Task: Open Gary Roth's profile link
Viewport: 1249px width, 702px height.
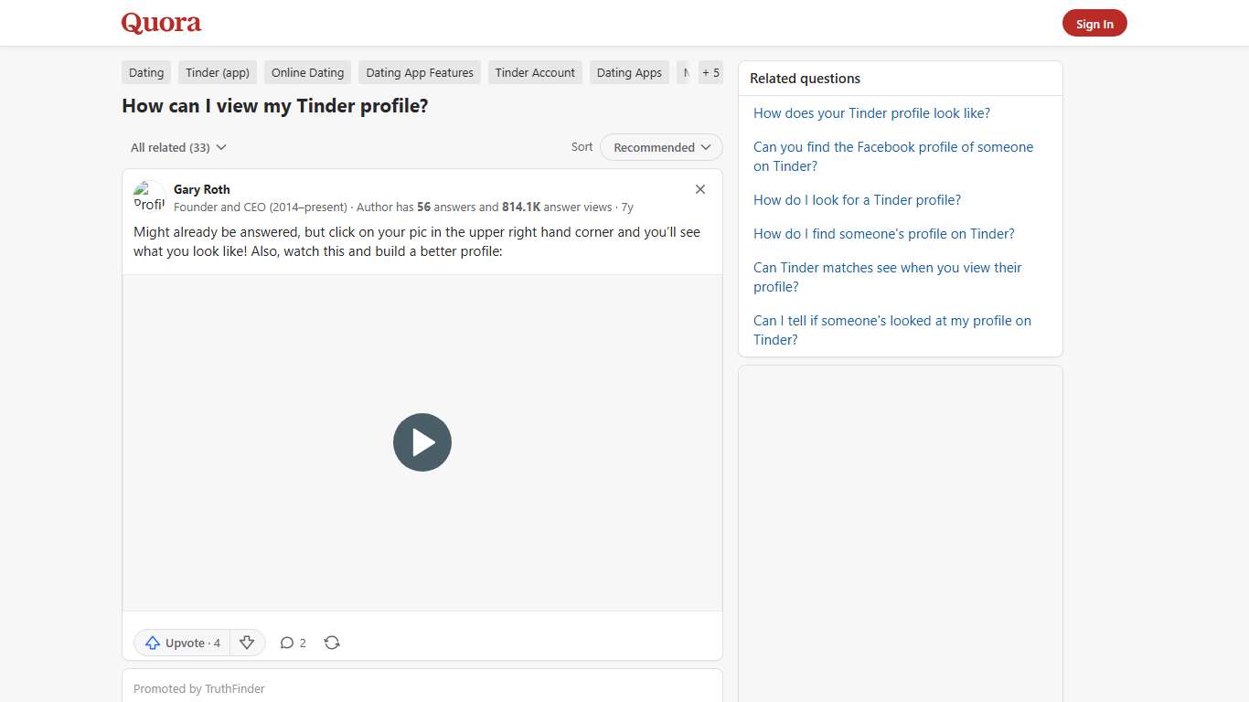Action: coord(201,189)
